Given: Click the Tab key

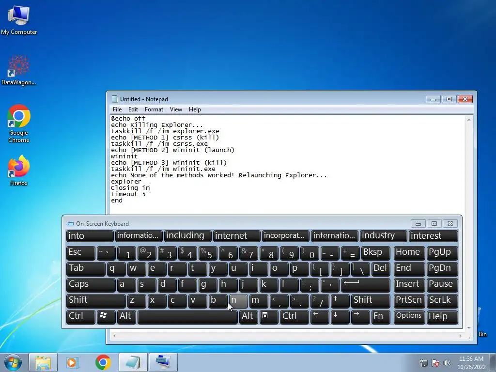Looking at the screenshot, I should click(85, 269).
